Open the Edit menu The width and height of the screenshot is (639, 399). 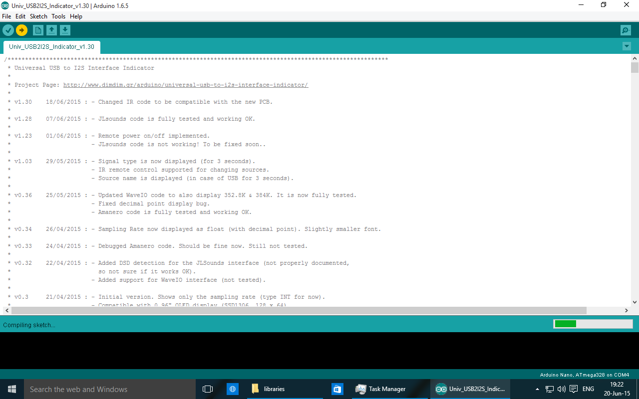click(20, 16)
